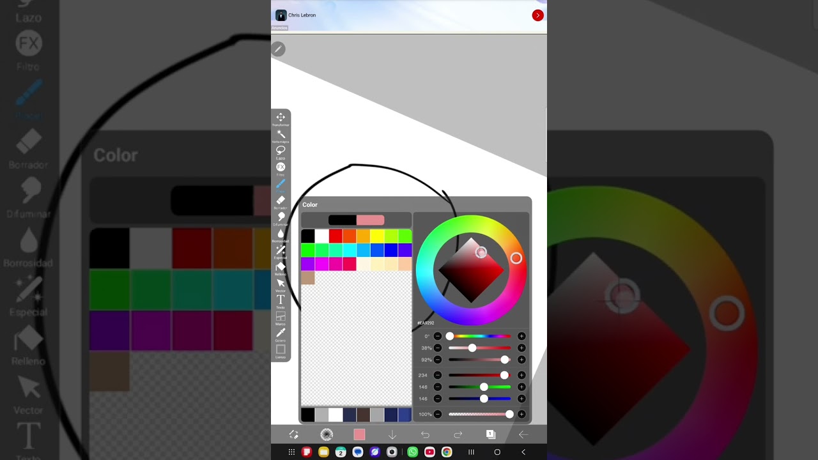Viewport: 818px width, 460px height.
Task: Pick the brown tan palette swatch
Action: [307, 278]
